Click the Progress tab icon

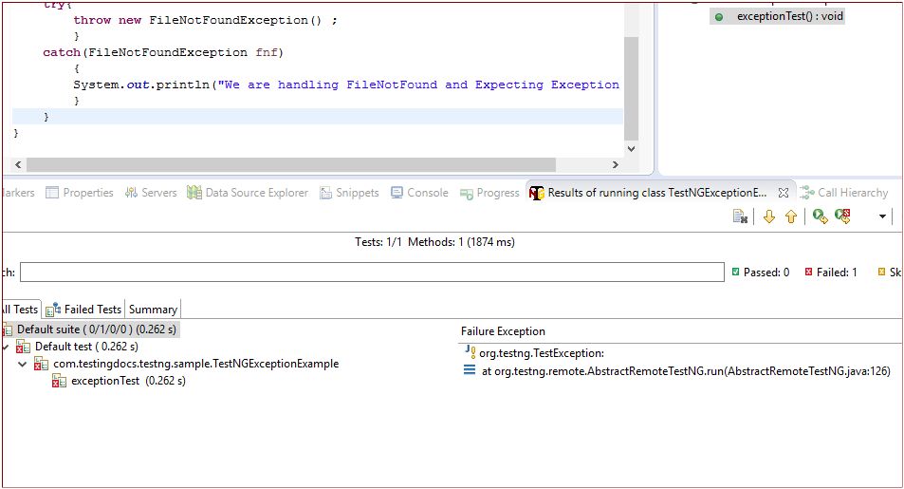tap(467, 194)
